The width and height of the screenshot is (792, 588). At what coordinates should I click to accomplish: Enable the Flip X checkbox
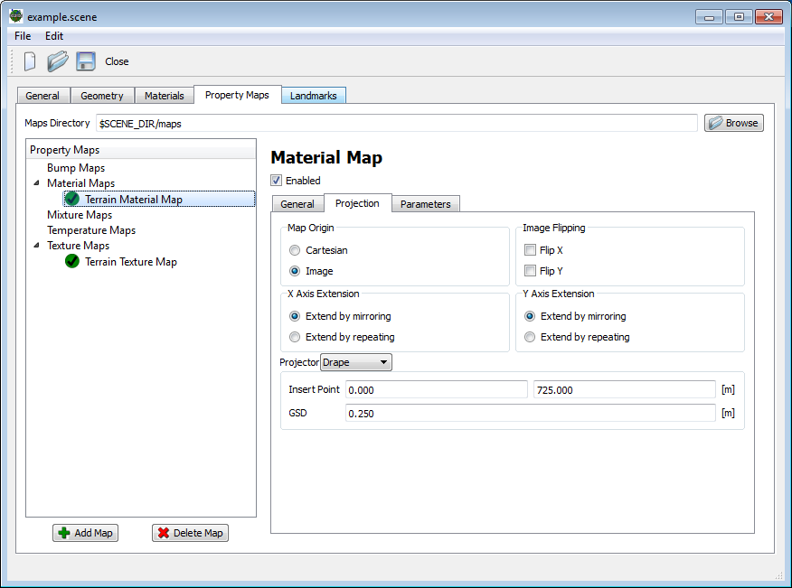pyautogui.click(x=531, y=250)
